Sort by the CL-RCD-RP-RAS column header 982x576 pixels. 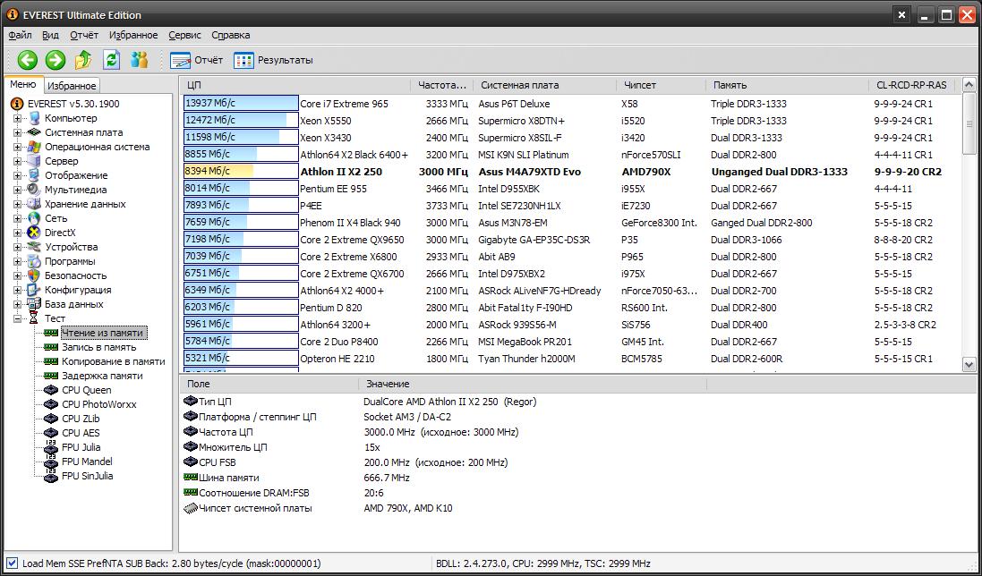tap(914, 85)
